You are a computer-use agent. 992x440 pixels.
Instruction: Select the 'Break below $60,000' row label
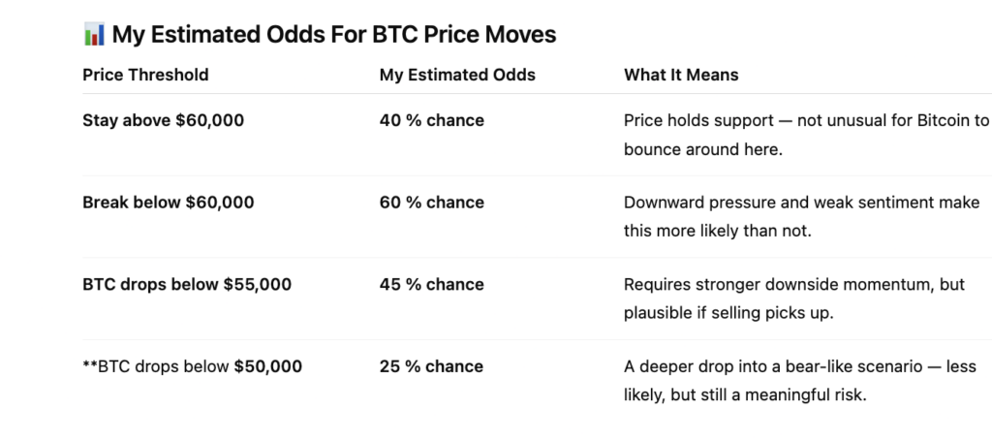(169, 203)
